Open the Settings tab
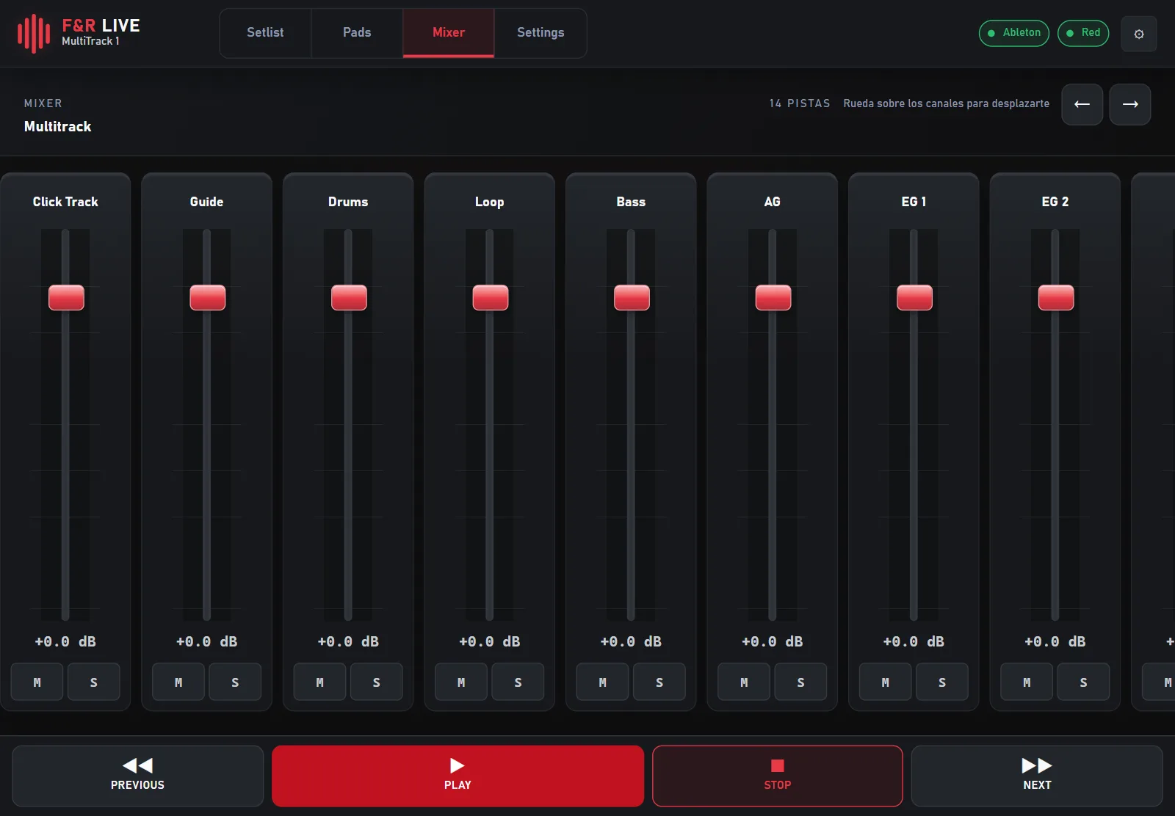The height and width of the screenshot is (816, 1175). [540, 33]
